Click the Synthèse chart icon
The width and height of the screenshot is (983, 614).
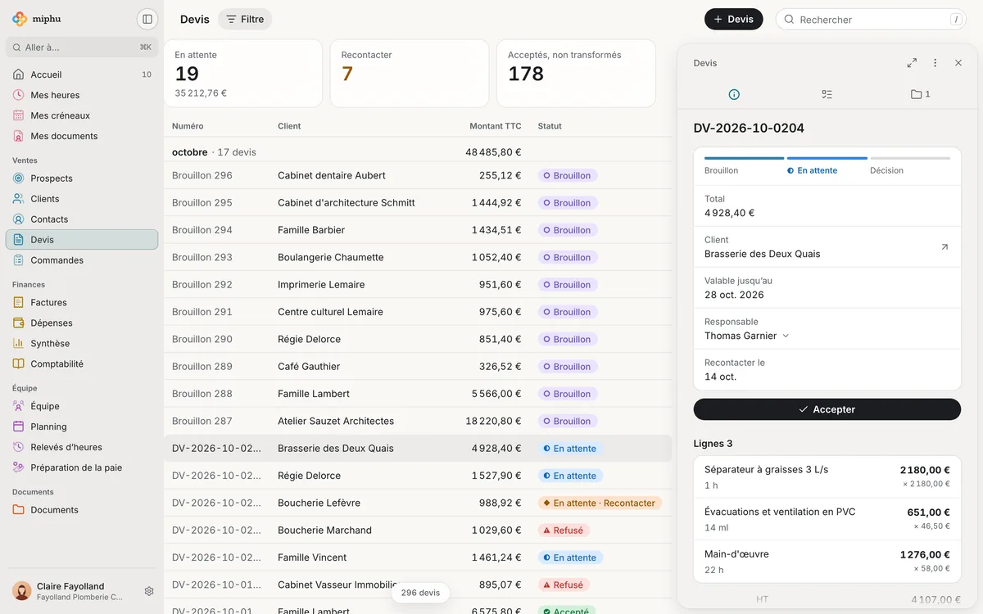(19, 343)
